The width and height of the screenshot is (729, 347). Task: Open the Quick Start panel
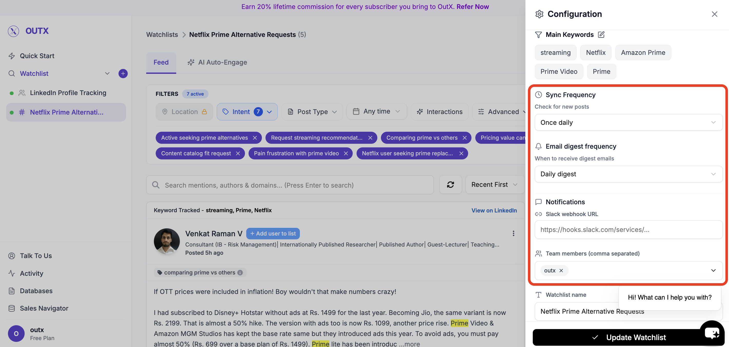[37, 56]
